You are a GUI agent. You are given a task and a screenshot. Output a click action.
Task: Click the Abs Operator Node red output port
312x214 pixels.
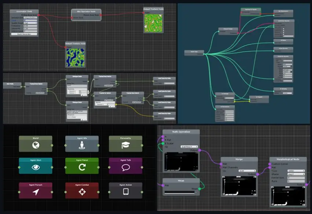click(x=101, y=15)
